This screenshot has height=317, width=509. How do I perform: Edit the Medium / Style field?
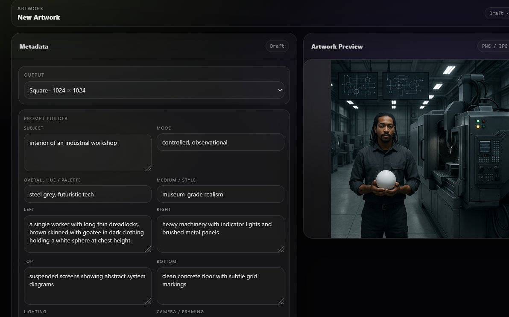pyautogui.click(x=220, y=194)
